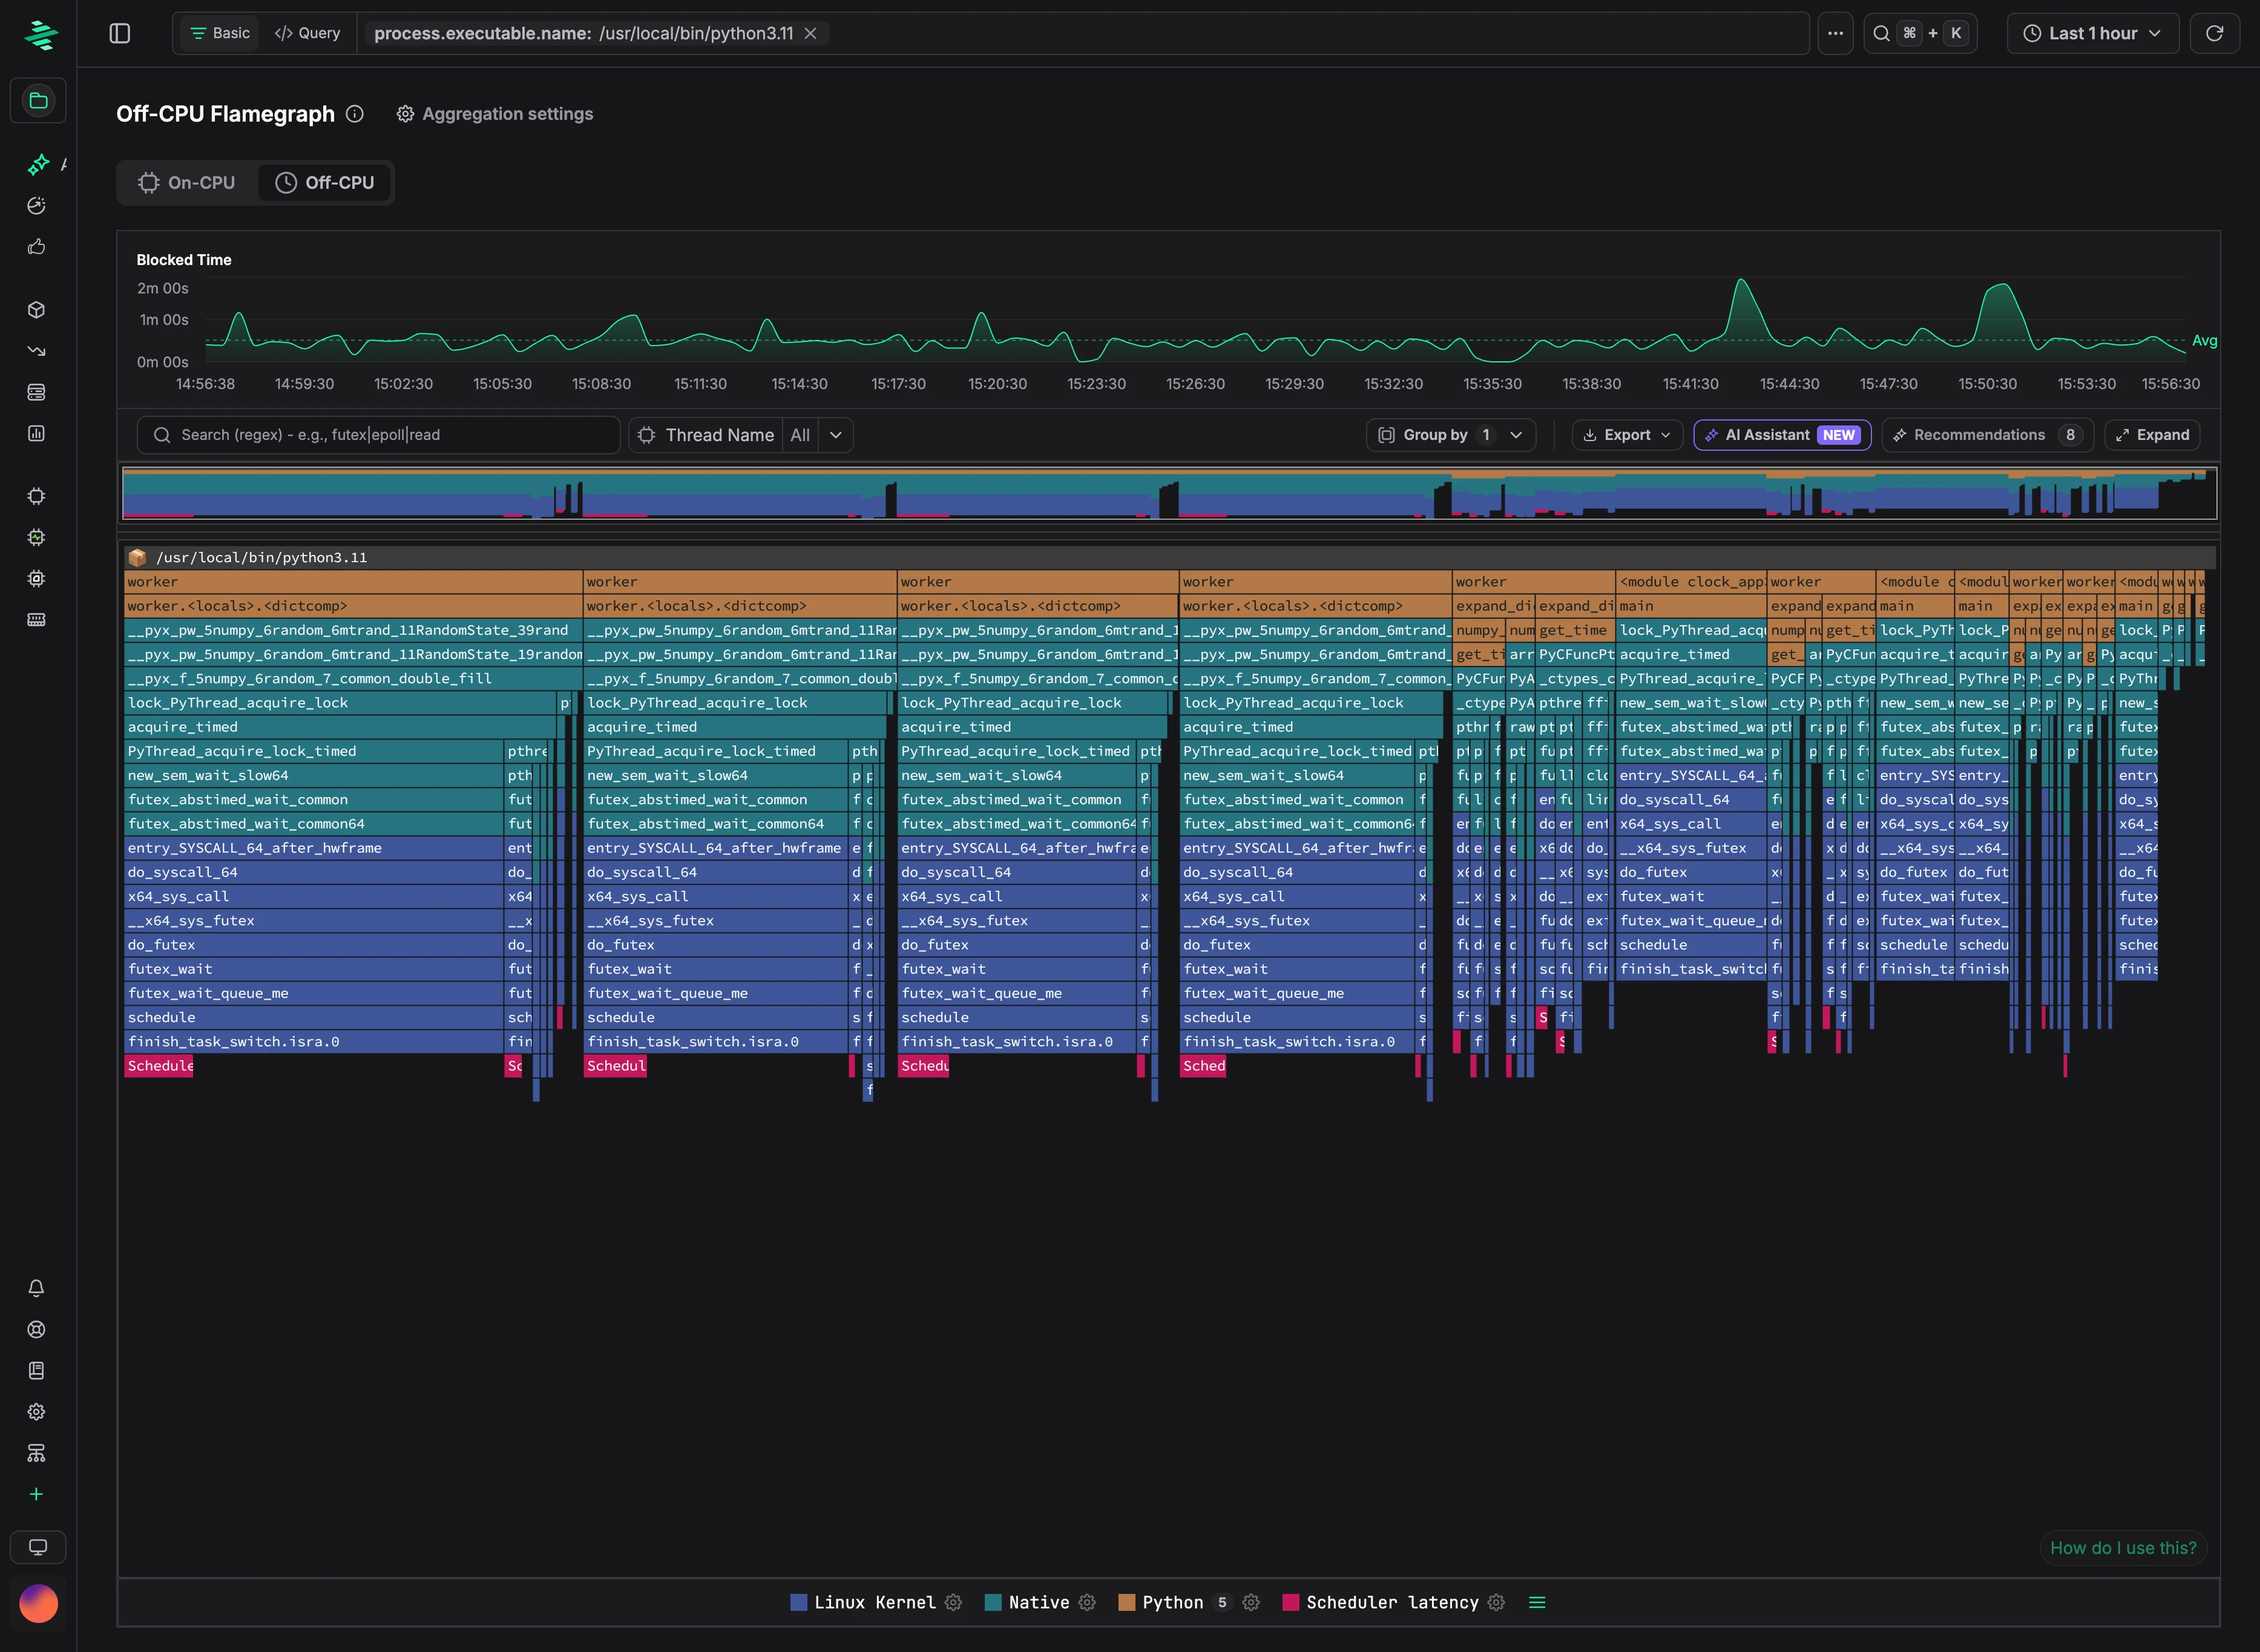Open the bar chart icon in sidebar
Image resolution: width=2260 pixels, height=1652 pixels.
pyautogui.click(x=37, y=433)
